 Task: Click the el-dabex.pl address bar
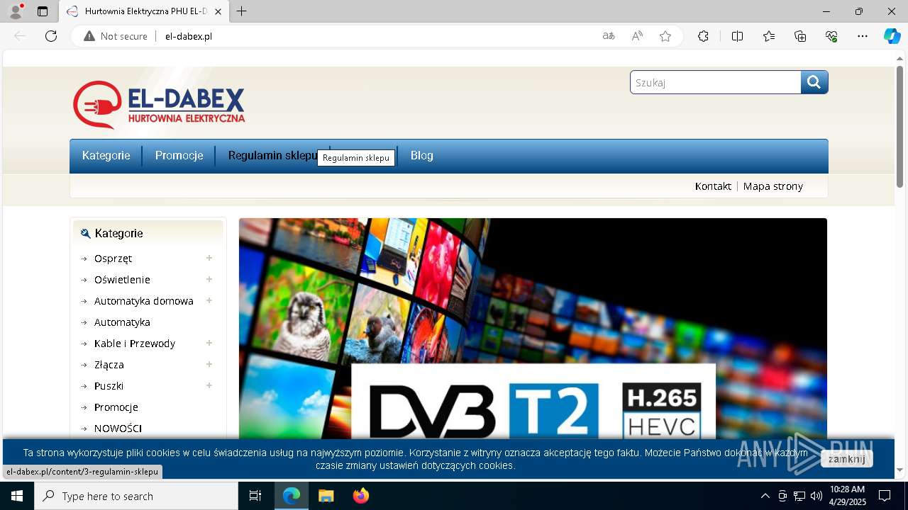click(x=376, y=36)
